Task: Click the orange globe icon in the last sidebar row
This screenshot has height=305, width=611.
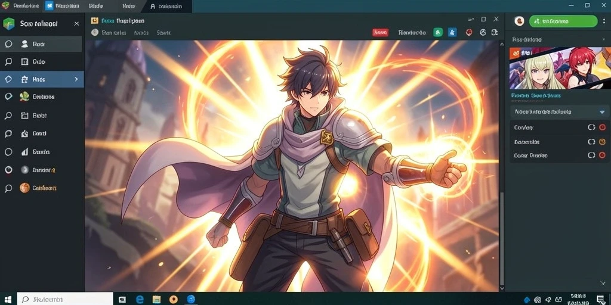Action: [24, 188]
